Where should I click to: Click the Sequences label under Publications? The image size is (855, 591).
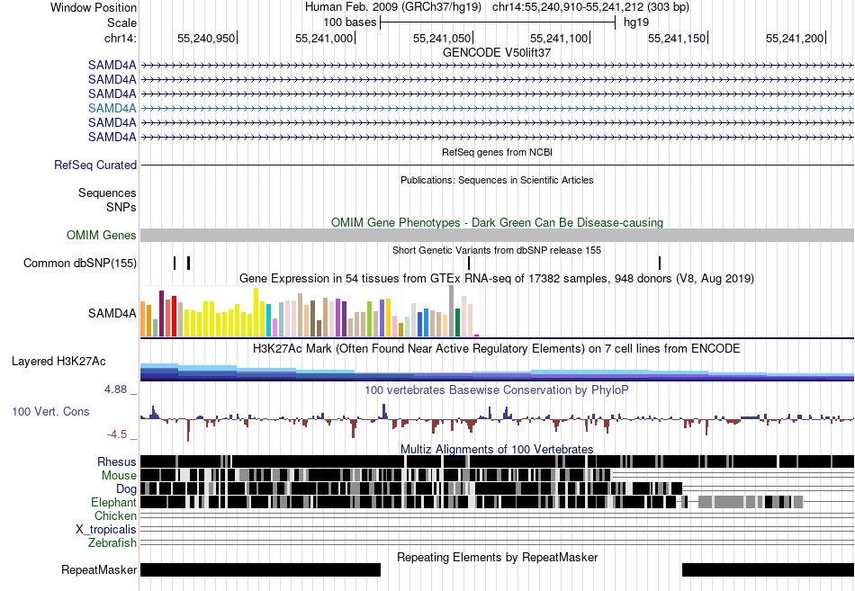tap(107, 193)
